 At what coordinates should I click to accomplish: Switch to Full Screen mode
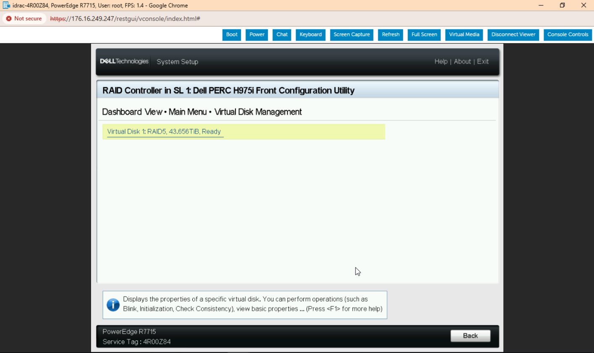(x=424, y=35)
